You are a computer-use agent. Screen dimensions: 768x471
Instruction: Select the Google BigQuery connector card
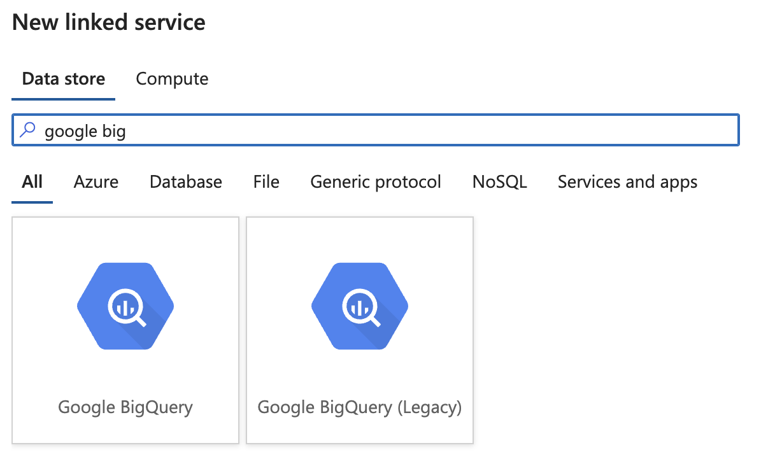[125, 330]
